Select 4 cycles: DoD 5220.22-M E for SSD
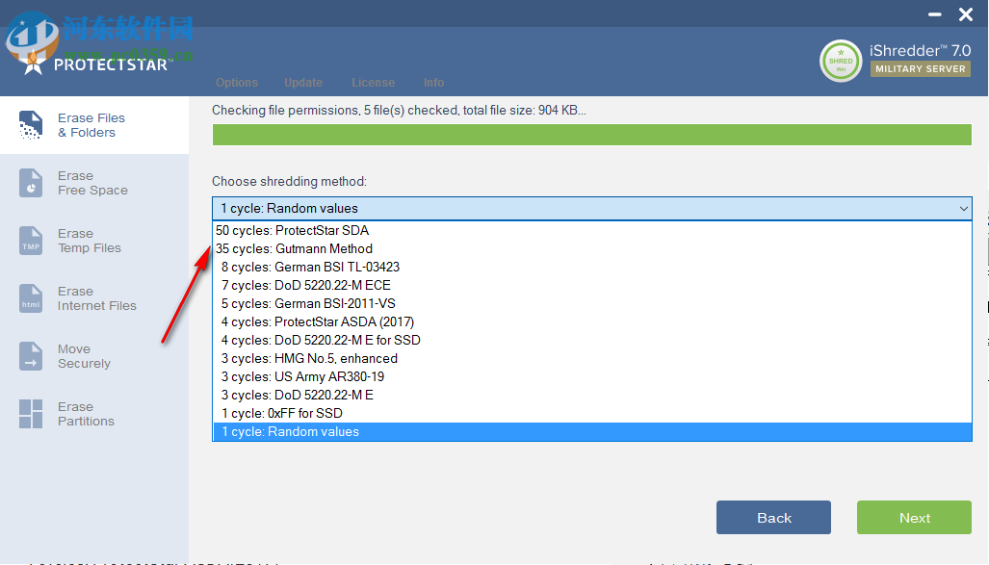The width and height of the screenshot is (989, 565). coord(591,340)
